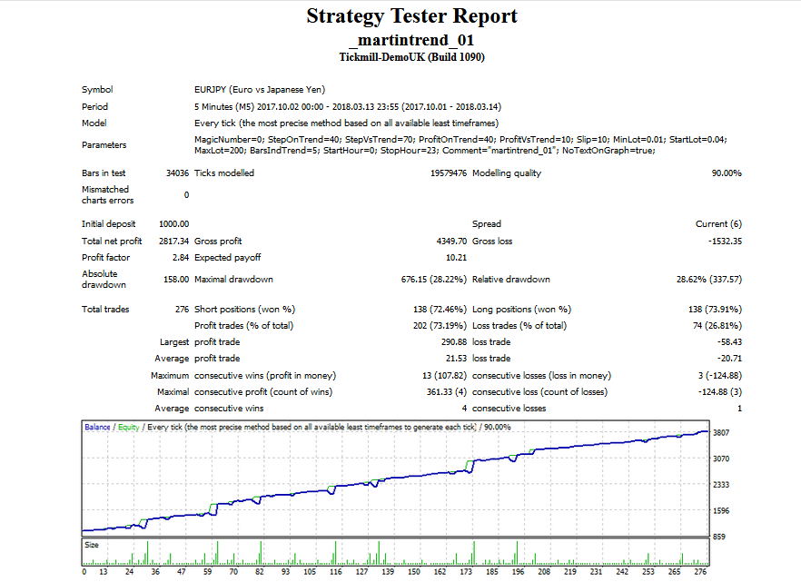The height and width of the screenshot is (582, 801).
Task: Click the Profit factor label
Action: 105,257
